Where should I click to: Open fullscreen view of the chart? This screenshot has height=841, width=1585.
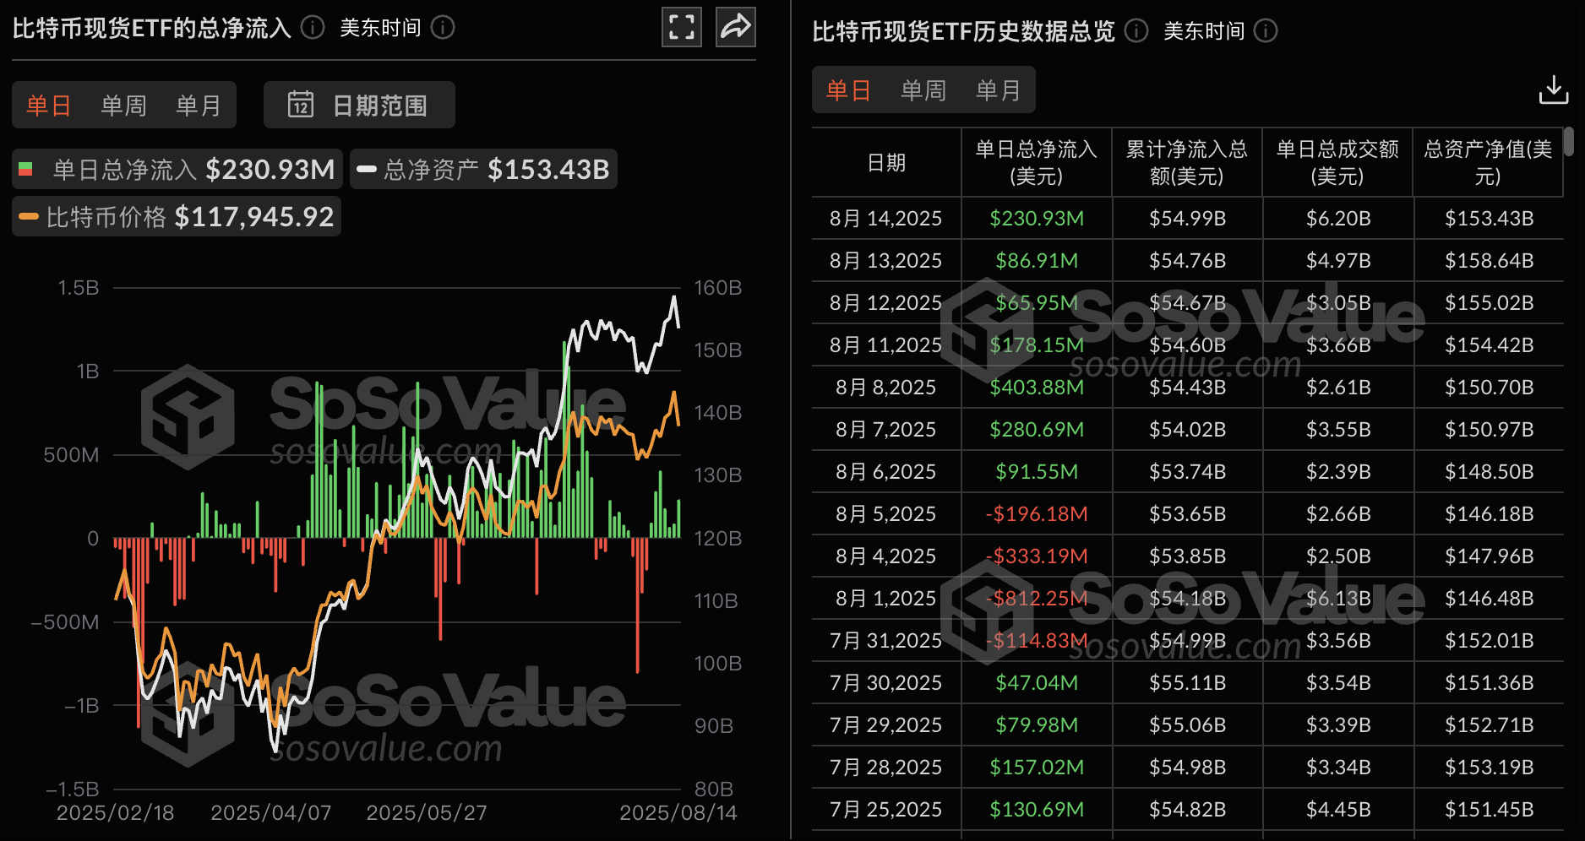coord(681,27)
